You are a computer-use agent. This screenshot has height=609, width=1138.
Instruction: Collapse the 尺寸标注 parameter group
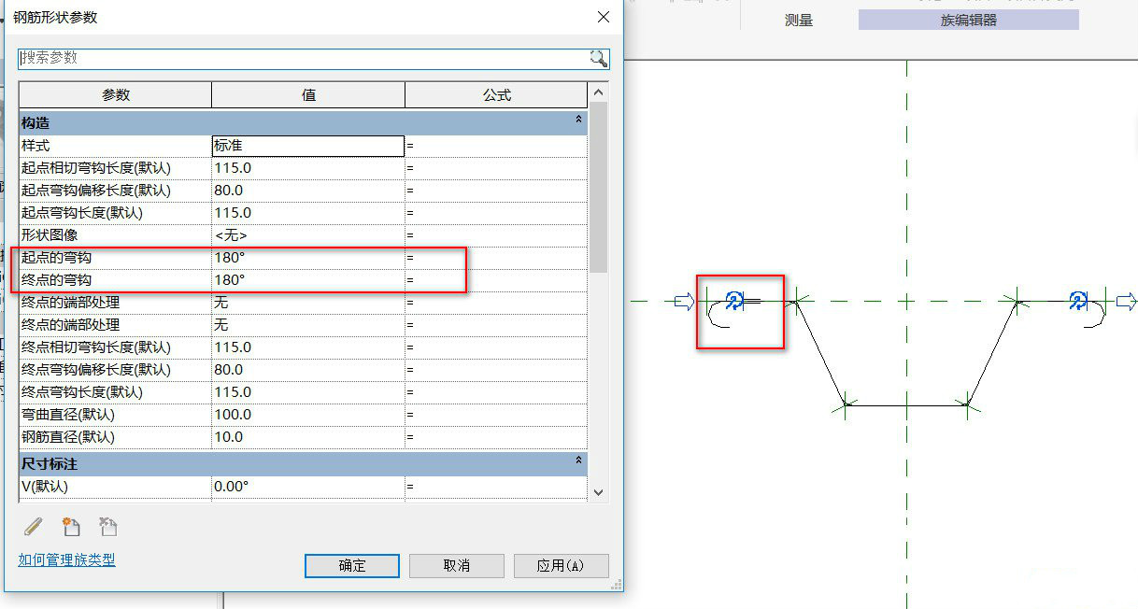point(579,461)
